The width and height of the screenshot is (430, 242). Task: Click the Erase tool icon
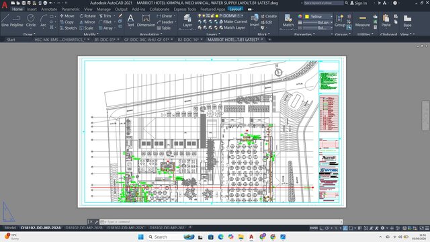point(120,16)
